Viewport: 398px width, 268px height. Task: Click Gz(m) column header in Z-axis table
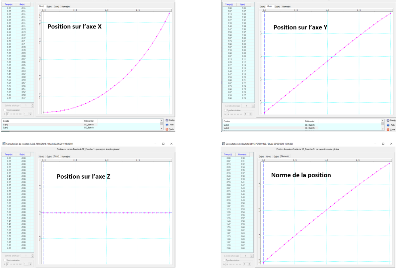[x=23, y=154]
